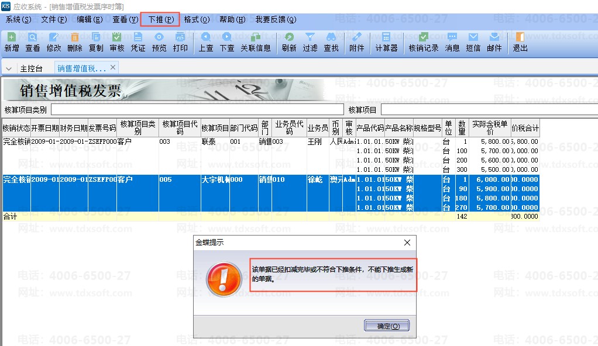The image size is (598, 346).
Task: Click the 刷新 (Refresh) toolbar icon
Action: (x=289, y=41)
